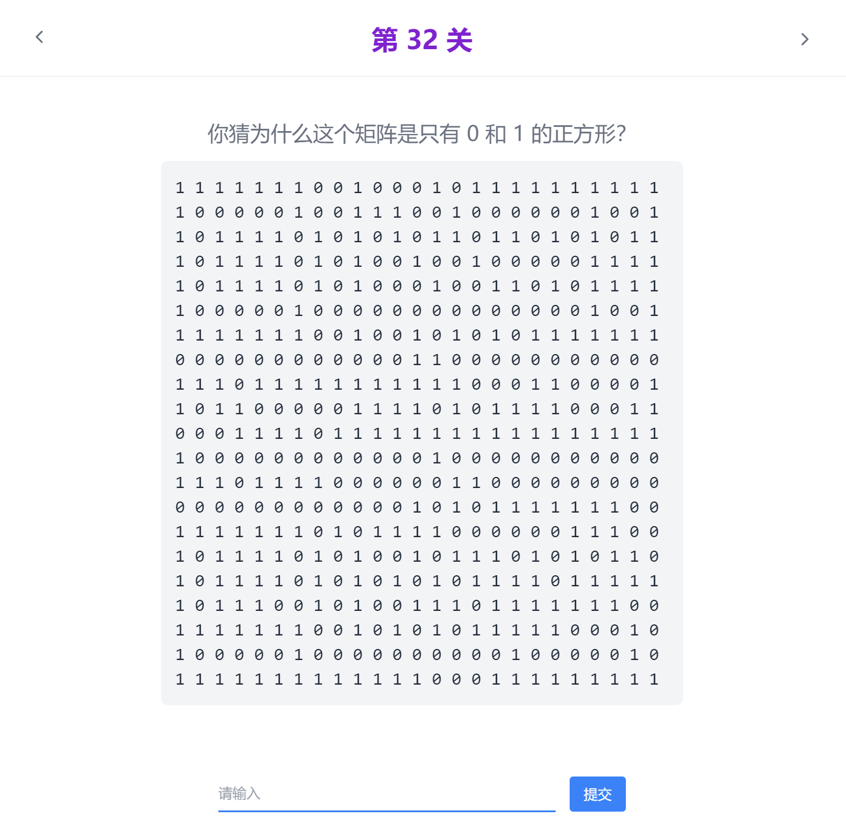The height and width of the screenshot is (828, 846).
Task: Click the digit 1 in the question sentence
Action: pyautogui.click(x=519, y=134)
